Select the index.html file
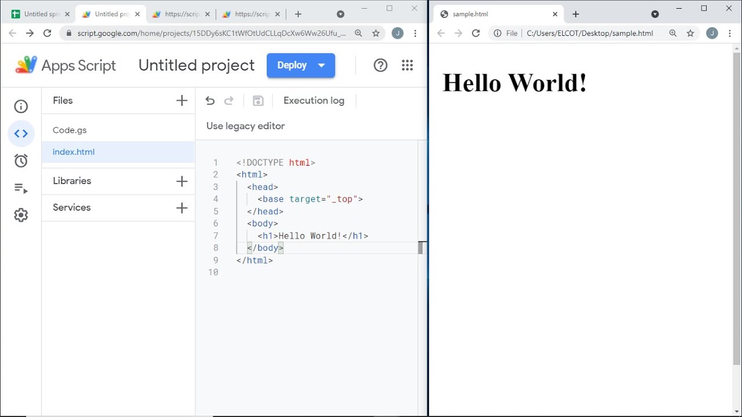 point(118,152)
